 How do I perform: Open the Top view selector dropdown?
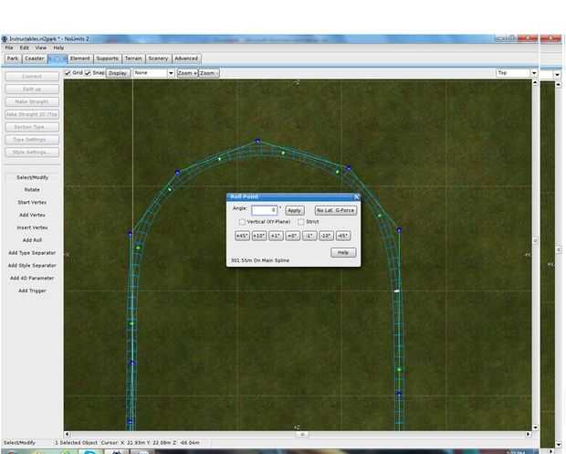[x=517, y=73]
